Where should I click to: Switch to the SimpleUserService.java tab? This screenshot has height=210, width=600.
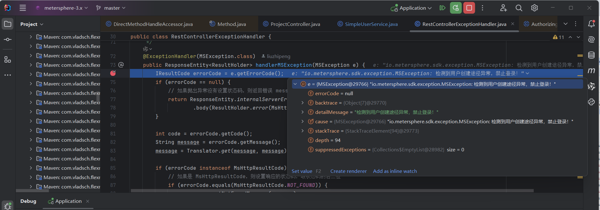(x=371, y=24)
